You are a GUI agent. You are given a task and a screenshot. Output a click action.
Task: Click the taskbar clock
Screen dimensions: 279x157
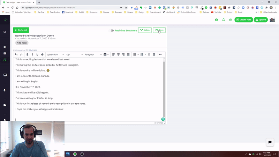(266, 154)
